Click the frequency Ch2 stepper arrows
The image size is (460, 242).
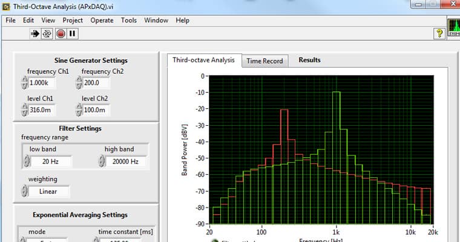[79, 82]
